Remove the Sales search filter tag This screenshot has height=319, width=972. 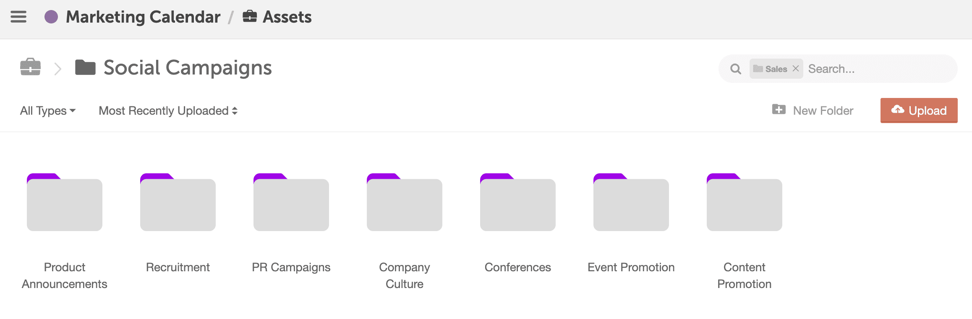click(795, 69)
